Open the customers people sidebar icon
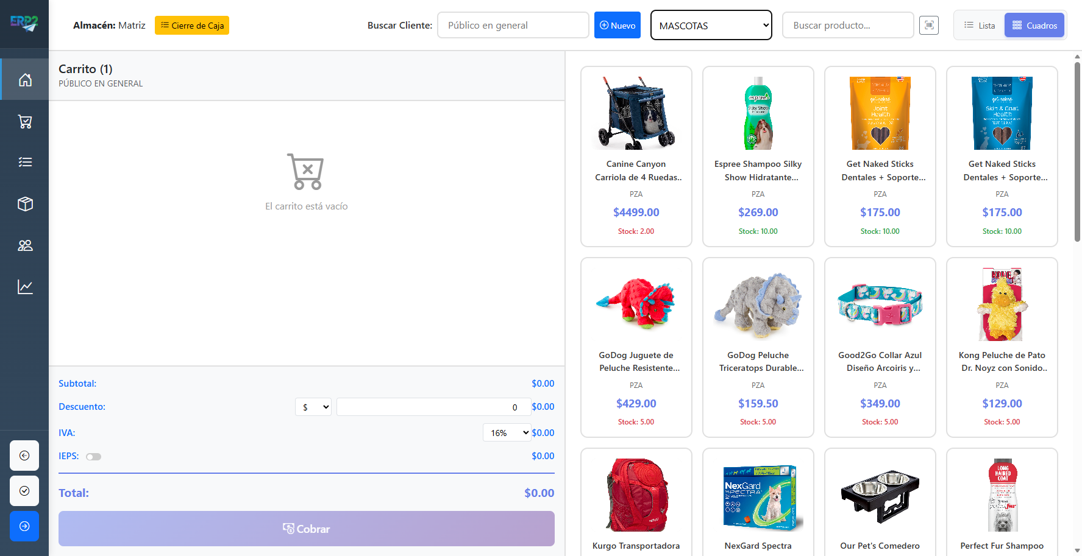1082x556 pixels. coord(25,245)
